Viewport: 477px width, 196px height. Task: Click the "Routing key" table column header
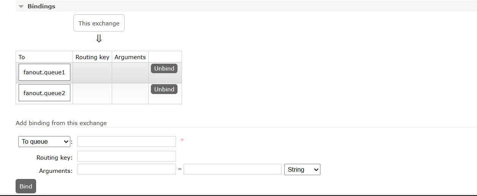(92, 57)
